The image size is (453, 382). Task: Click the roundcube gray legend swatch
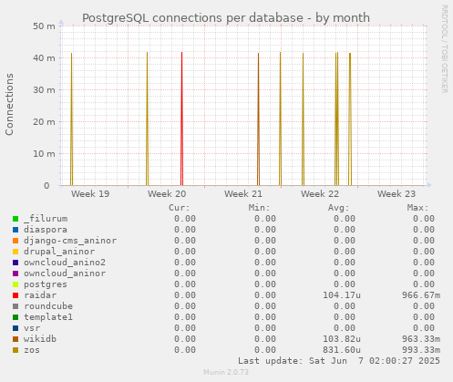[15, 306]
